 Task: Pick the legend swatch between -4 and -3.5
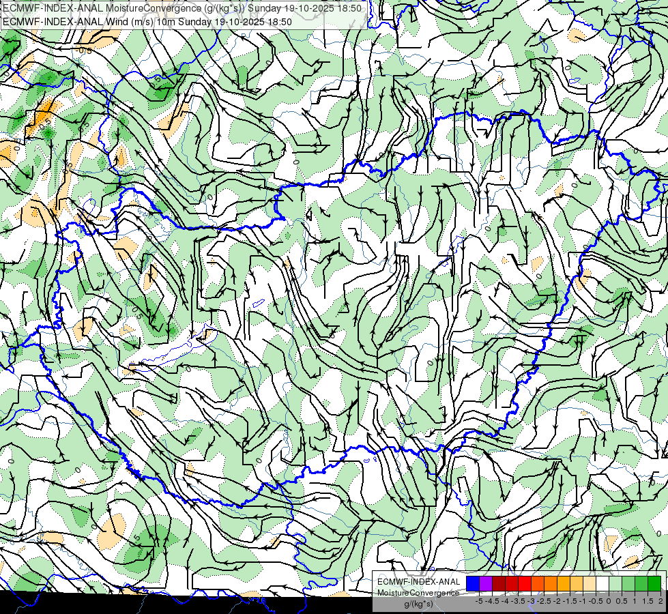point(512,584)
